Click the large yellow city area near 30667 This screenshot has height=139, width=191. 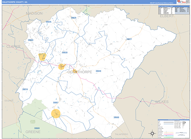click(56, 113)
